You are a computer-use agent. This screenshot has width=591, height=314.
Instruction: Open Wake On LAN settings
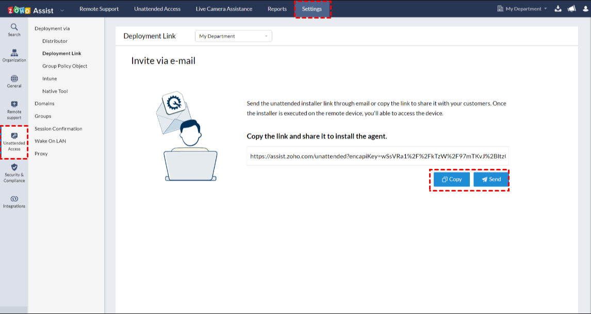click(x=50, y=141)
